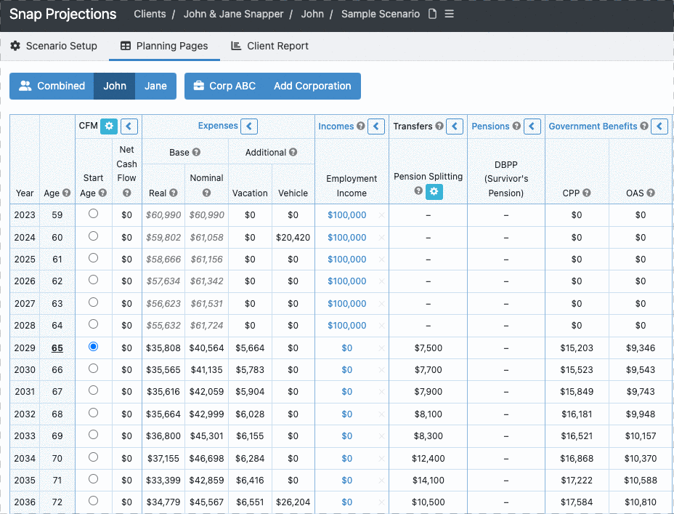
Task: Open the Client Report tab
Action: (269, 46)
